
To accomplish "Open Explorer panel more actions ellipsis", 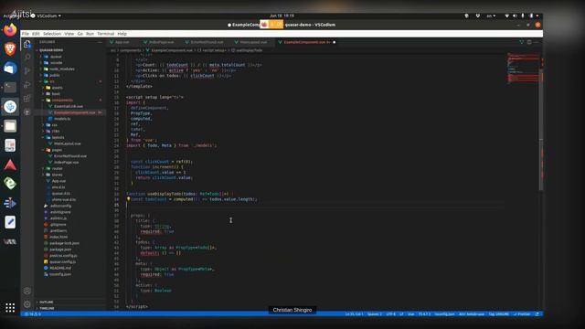I will tap(100, 42).
